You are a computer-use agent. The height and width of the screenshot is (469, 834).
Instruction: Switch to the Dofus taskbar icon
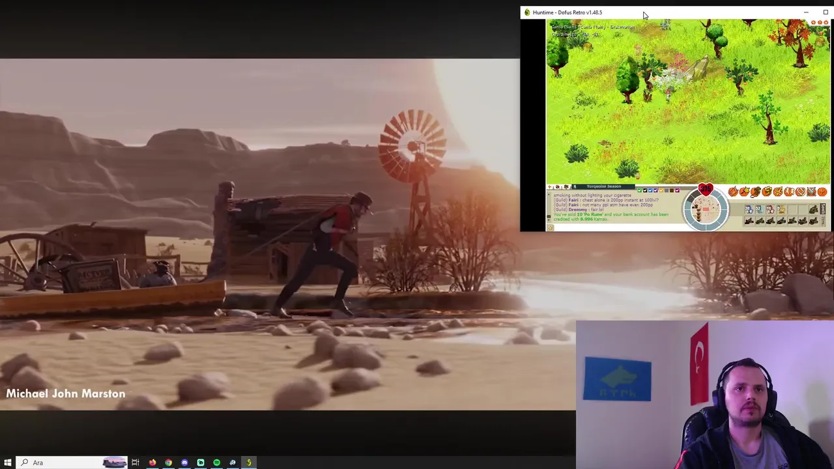248,462
